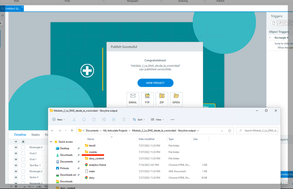This screenshot has width=293, height=189.
Task: Select Pictures in Quick access
Action: pyautogui.click(x=65, y=168)
